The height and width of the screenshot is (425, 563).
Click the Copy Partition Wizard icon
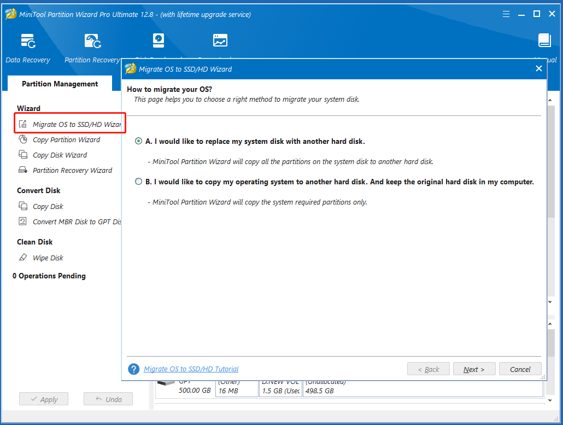pyautogui.click(x=23, y=139)
